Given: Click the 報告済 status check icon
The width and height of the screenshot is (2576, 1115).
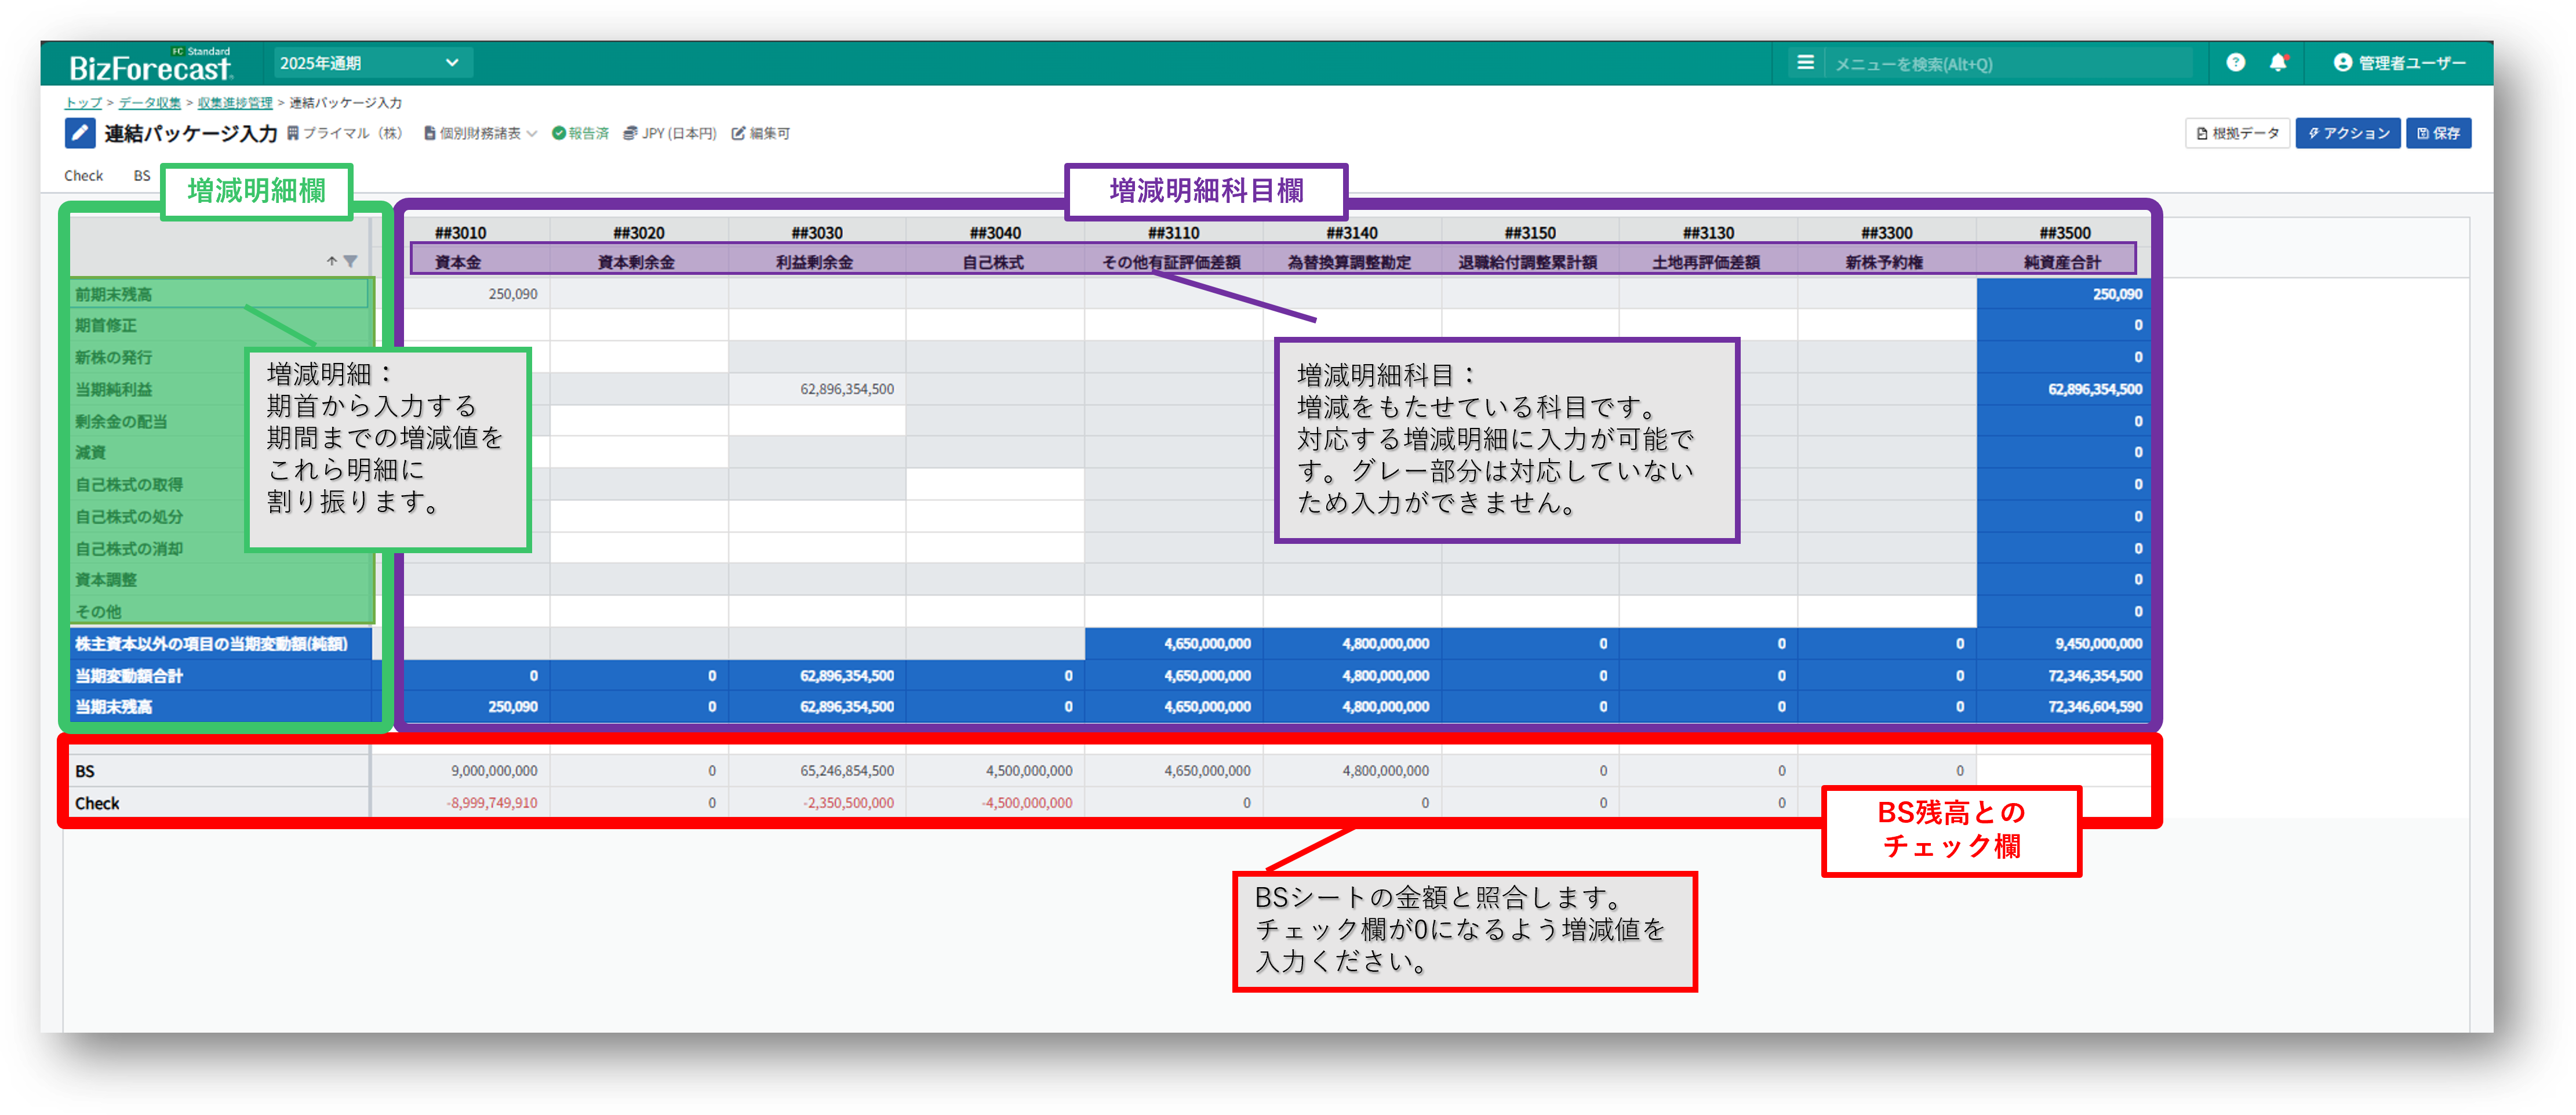Looking at the screenshot, I should tap(559, 133).
